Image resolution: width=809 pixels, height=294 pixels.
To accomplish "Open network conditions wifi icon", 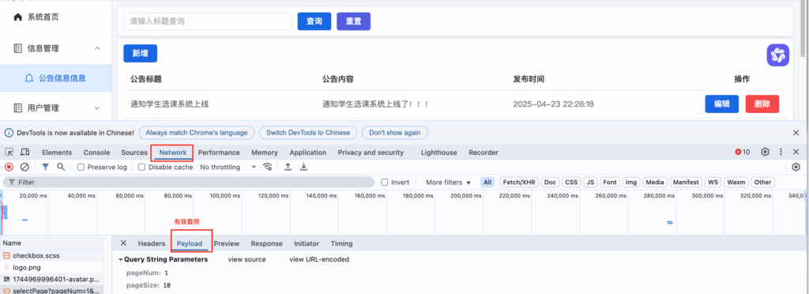I will [x=267, y=167].
